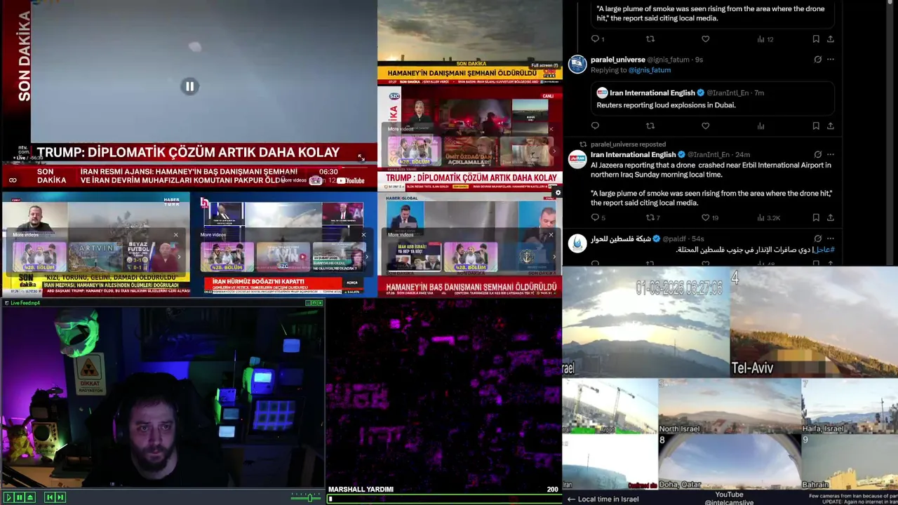Close Halk TV More videos overlay
Screen dimensions: 898x505
pyautogui.click(x=363, y=235)
